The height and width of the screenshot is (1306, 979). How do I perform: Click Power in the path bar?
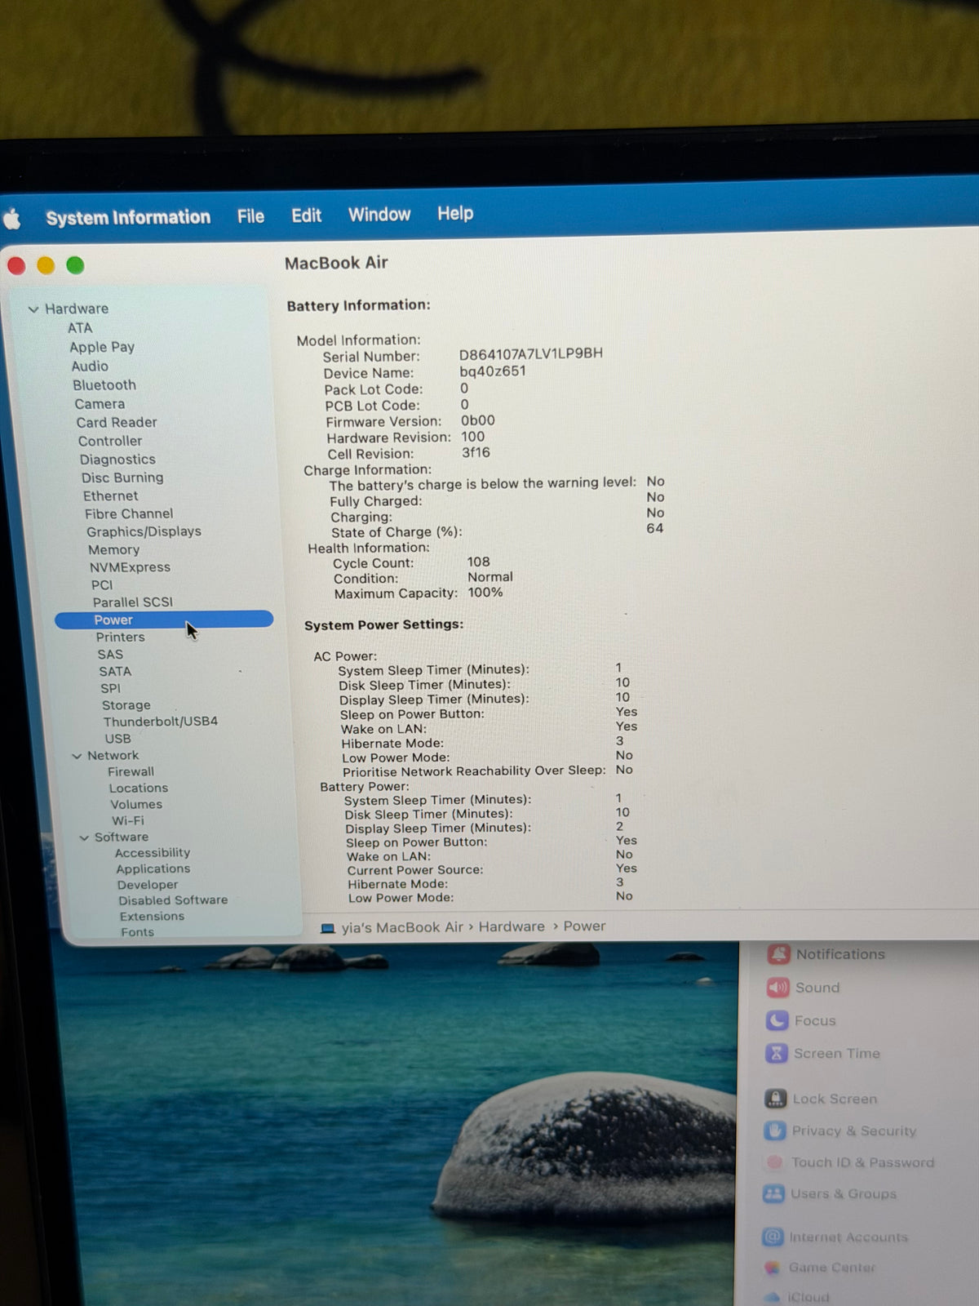(584, 926)
